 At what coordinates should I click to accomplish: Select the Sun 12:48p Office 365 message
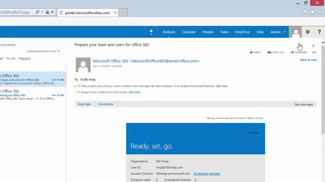tap(33, 79)
